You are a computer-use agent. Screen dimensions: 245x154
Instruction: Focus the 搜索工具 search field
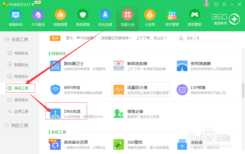[x=206, y=38]
